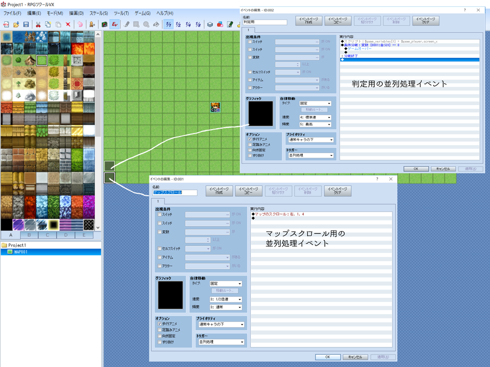This screenshot has width=490, height=367.
Task: Click OK in ID:002 dialog
Action: 416,169
